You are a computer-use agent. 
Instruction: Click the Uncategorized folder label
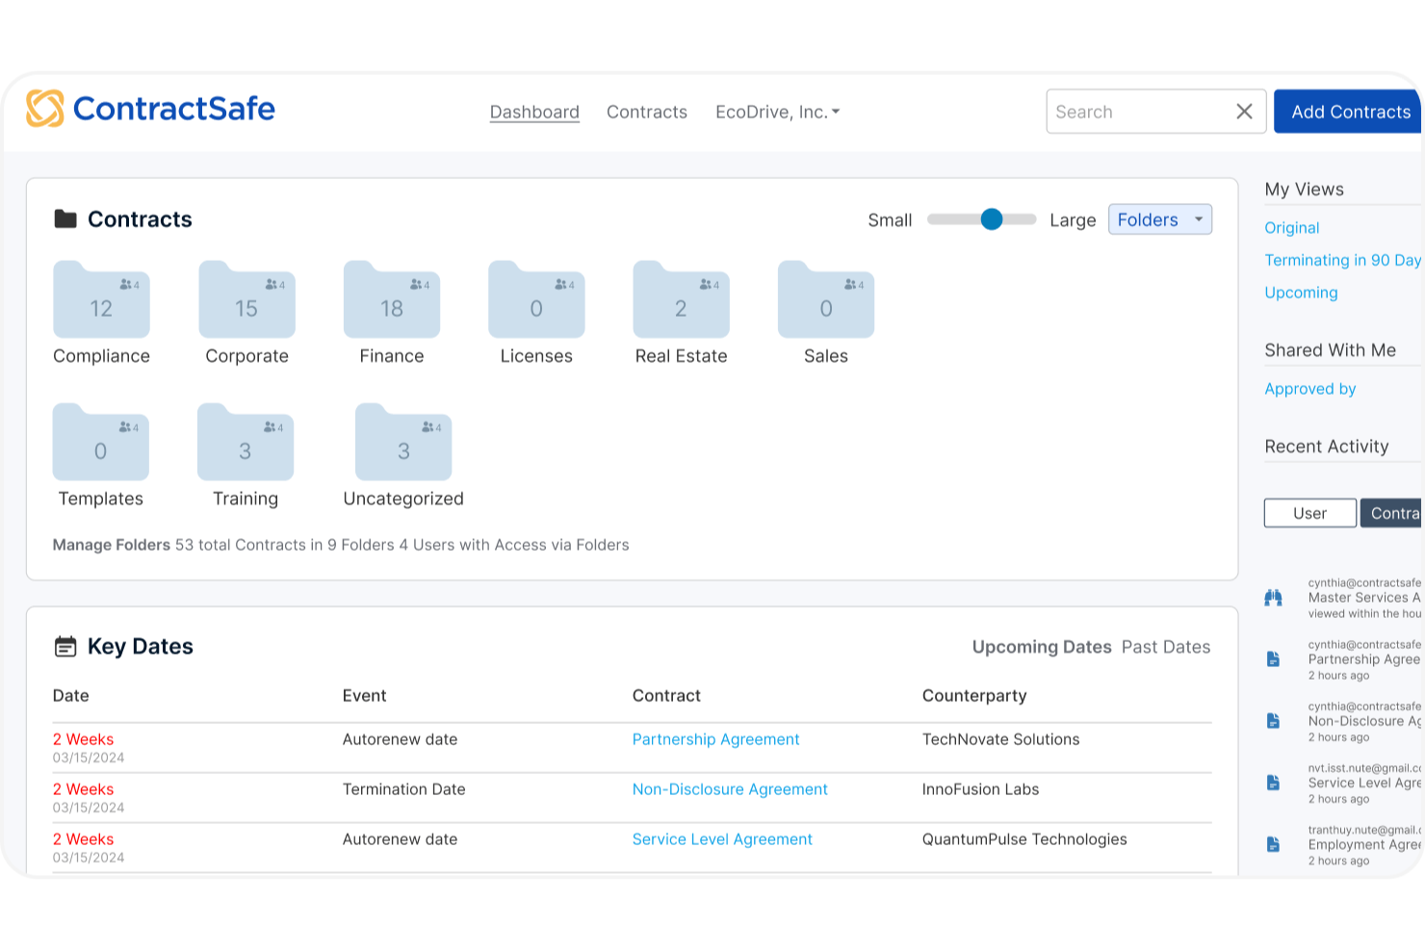[403, 499]
